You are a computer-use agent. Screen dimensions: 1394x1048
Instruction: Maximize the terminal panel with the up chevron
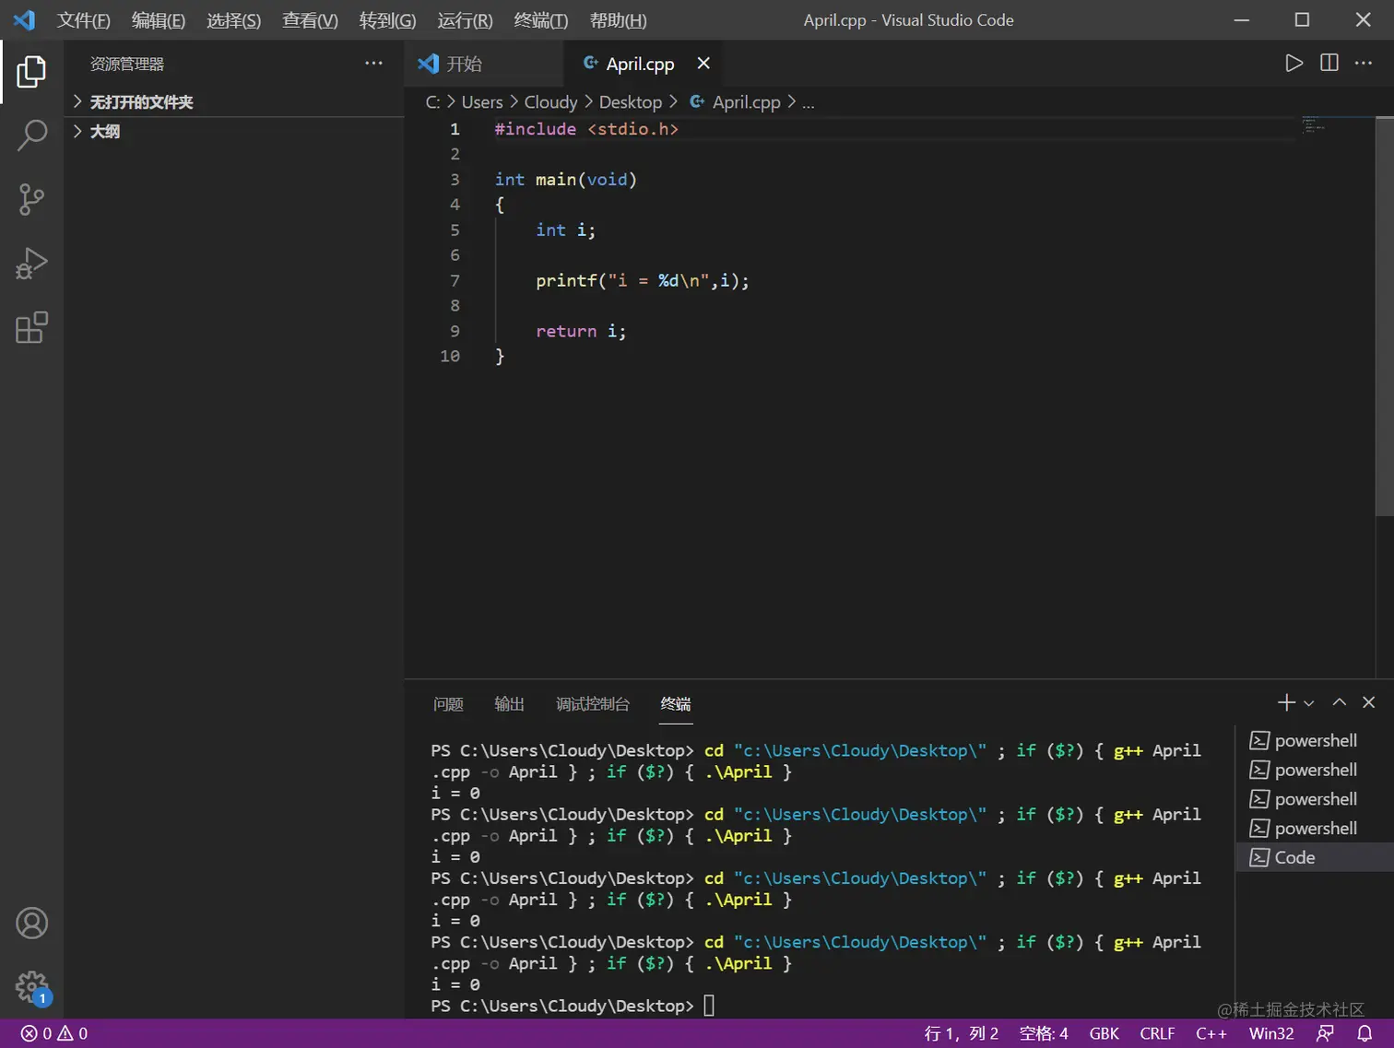click(1339, 702)
